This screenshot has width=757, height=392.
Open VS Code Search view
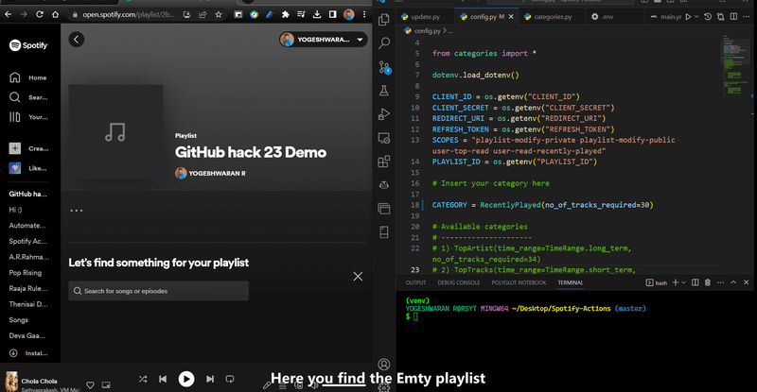tap(384, 43)
